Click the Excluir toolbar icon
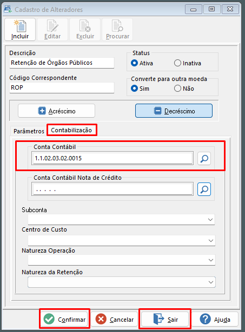Screen dimensions: 245x332 pyautogui.click(x=85, y=30)
